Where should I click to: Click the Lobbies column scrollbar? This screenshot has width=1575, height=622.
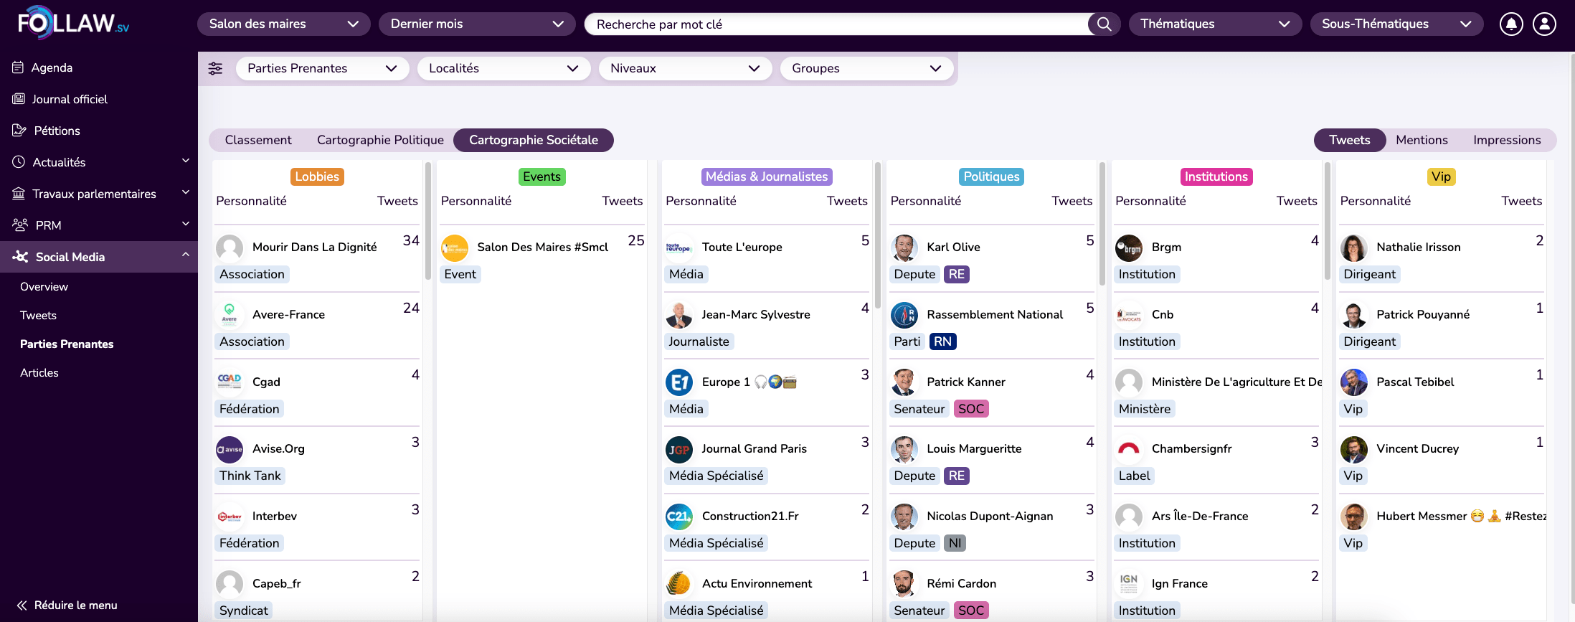428,222
